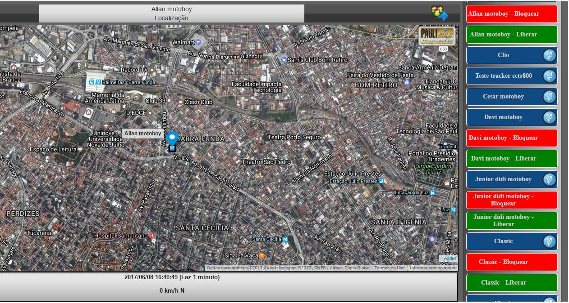This screenshot has width=569, height=303.
Task: Click Theatro São Pedro map label
Action: click(x=266, y=162)
